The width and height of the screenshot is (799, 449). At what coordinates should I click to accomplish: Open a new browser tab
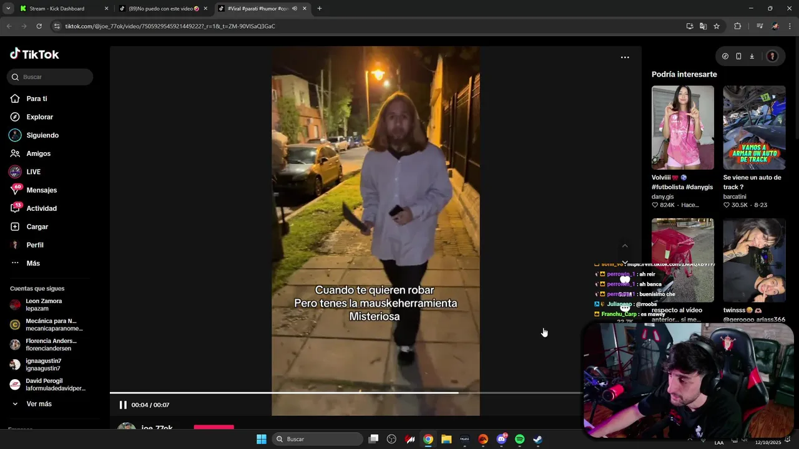[320, 9]
